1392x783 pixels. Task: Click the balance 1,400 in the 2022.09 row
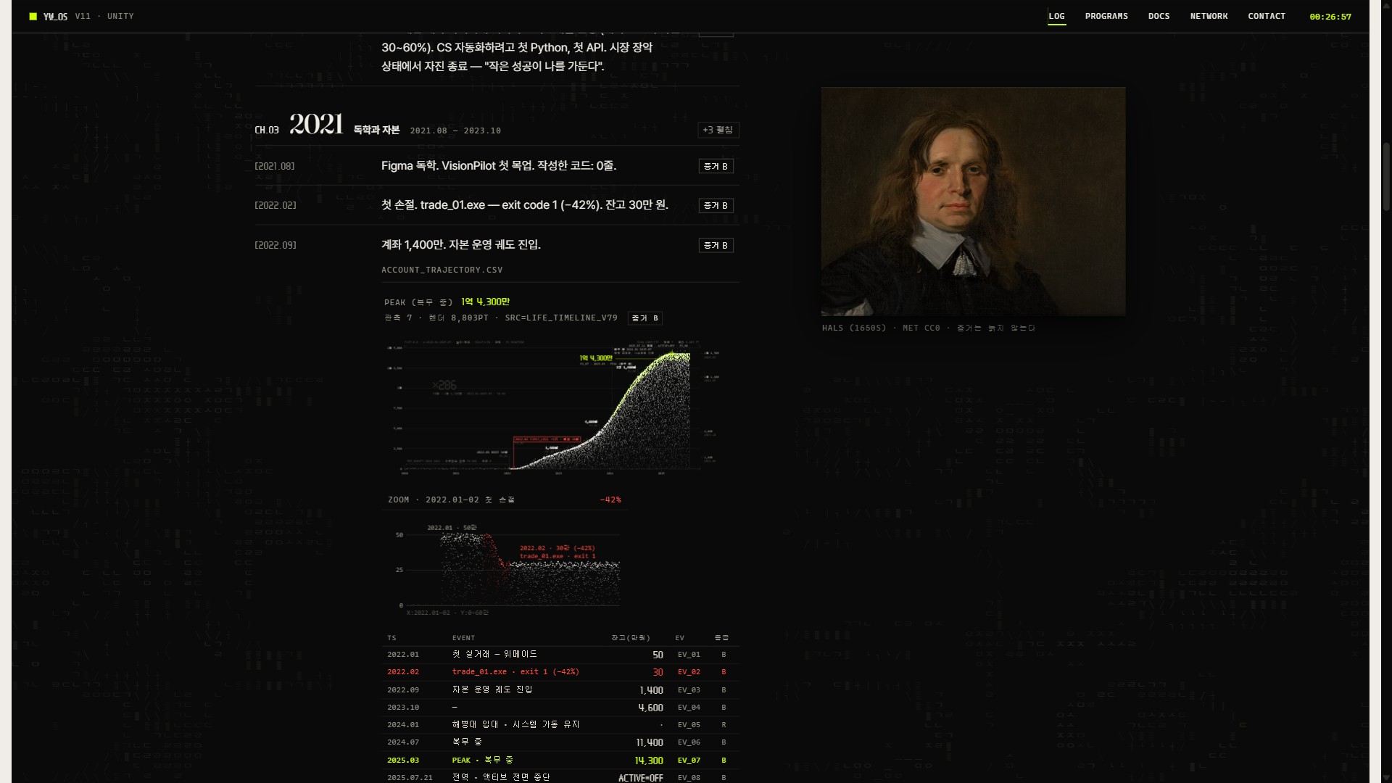click(x=651, y=690)
